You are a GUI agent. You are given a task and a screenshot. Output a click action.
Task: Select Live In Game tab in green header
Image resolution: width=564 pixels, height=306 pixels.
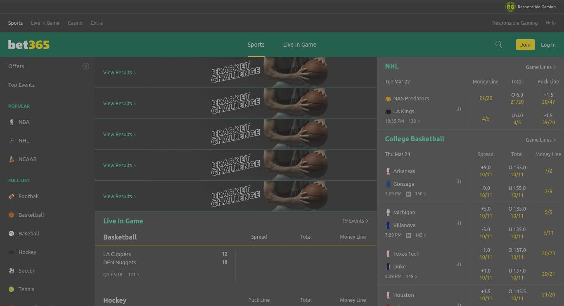(300, 45)
